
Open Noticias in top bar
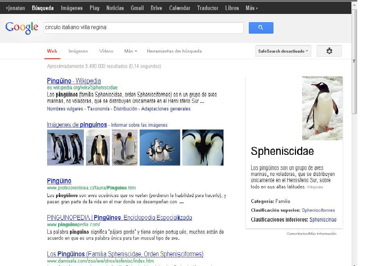coord(115,8)
